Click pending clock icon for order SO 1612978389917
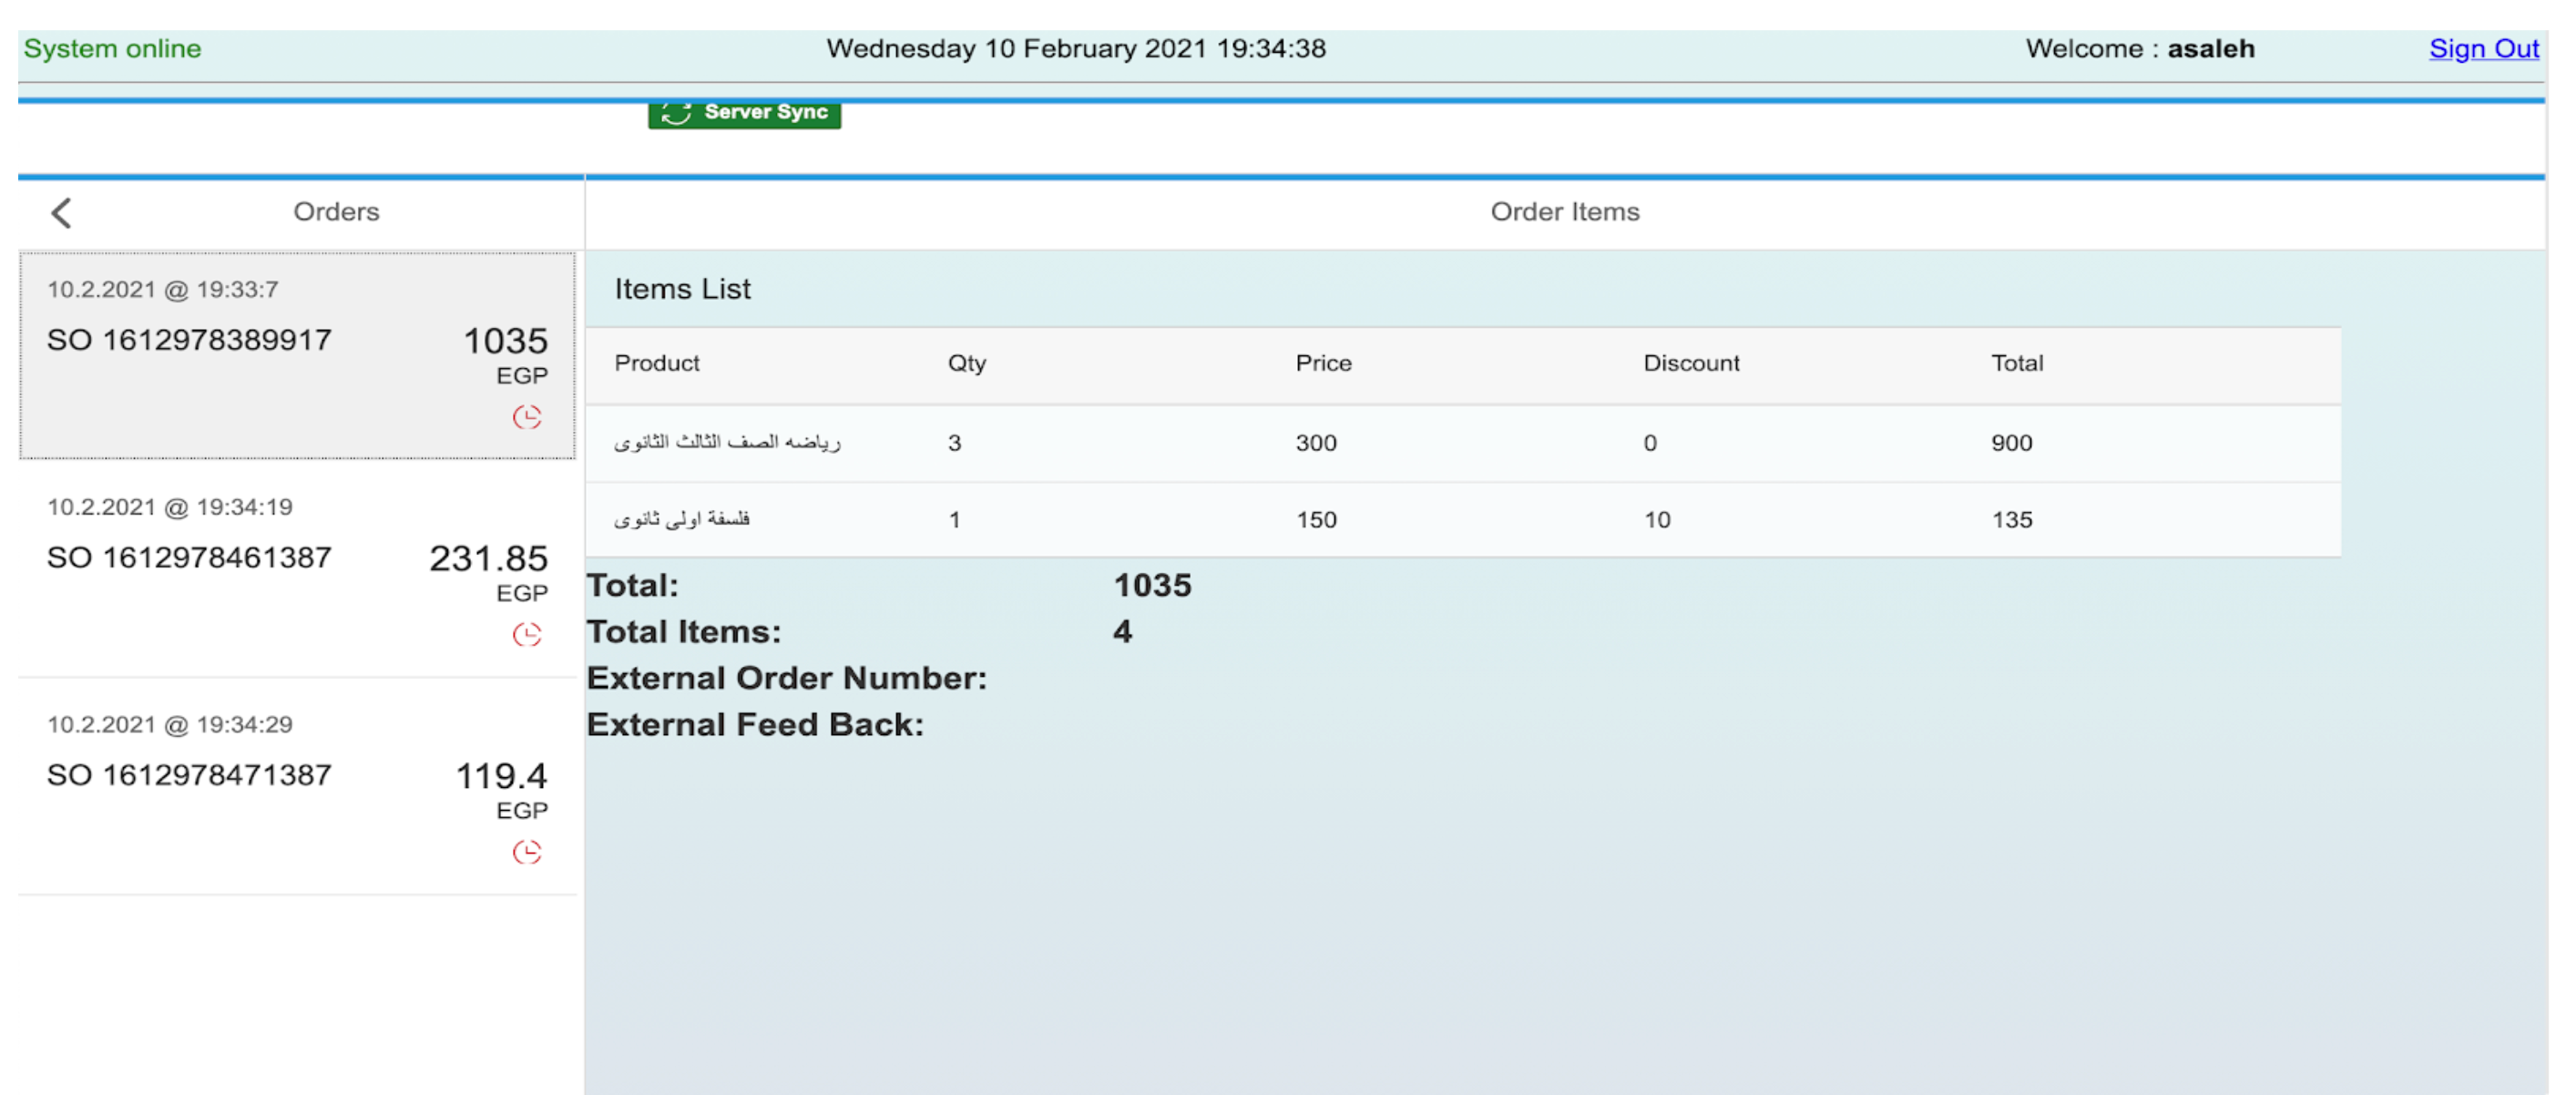This screenshot has width=2576, height=1095. pos(527,417)
